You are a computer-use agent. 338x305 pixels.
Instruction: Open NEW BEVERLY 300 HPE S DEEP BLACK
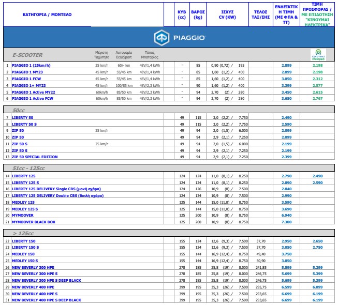click(x=47, y=280)
